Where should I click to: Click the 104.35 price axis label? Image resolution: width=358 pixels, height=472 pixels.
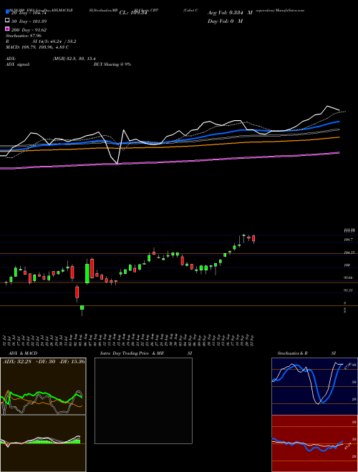(x=349, y=253)
